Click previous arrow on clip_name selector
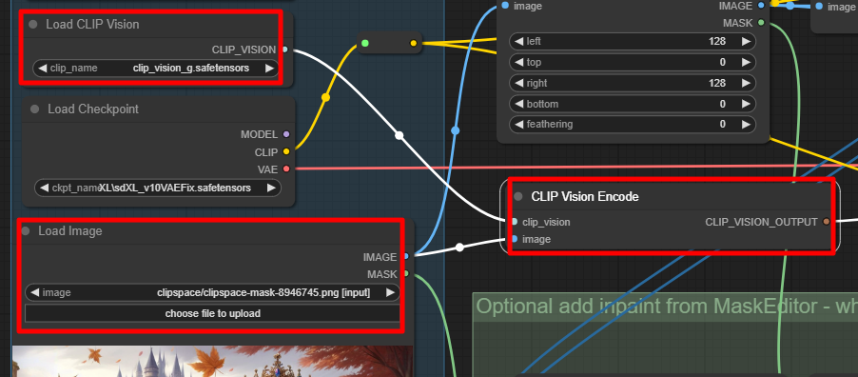 tap(42, 68)
